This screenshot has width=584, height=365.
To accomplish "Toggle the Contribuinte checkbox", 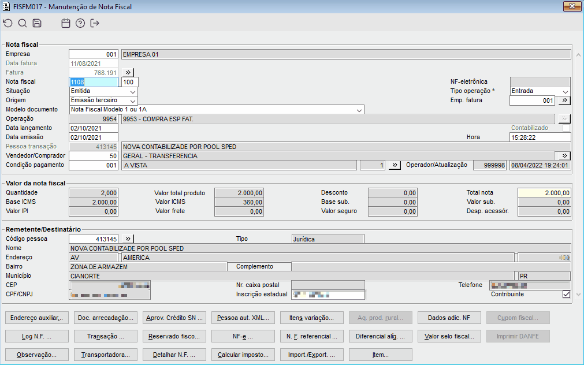I will click(566, 294).
